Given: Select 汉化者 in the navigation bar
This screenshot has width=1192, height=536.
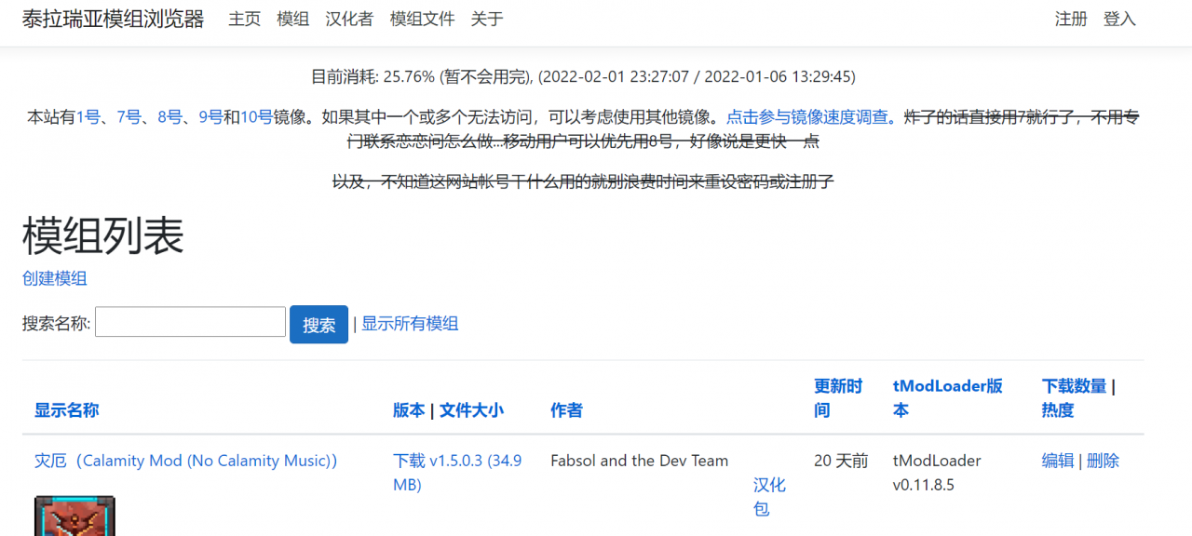Looking at the screenshot, I should 349,20.
